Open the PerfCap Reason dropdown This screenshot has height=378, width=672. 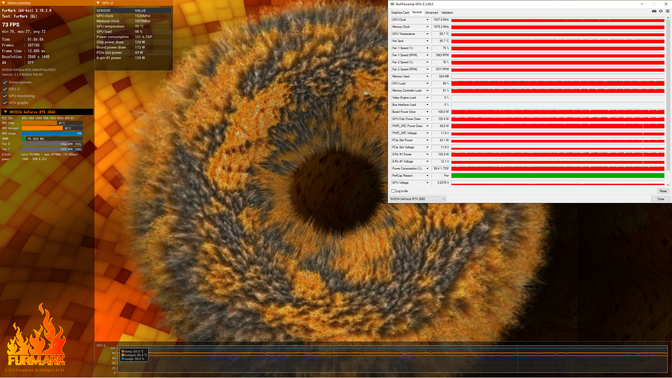tap(427, 176)
